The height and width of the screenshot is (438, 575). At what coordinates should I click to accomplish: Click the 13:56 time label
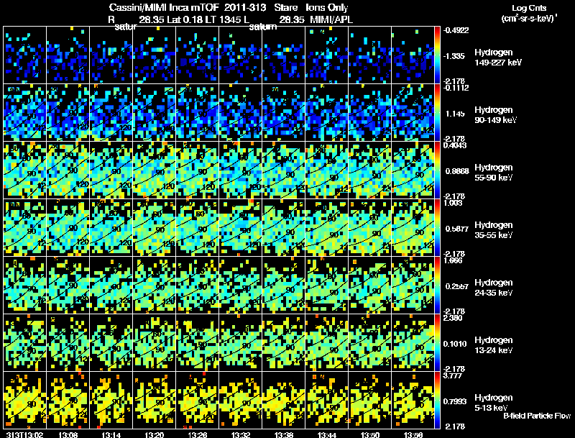413,434
